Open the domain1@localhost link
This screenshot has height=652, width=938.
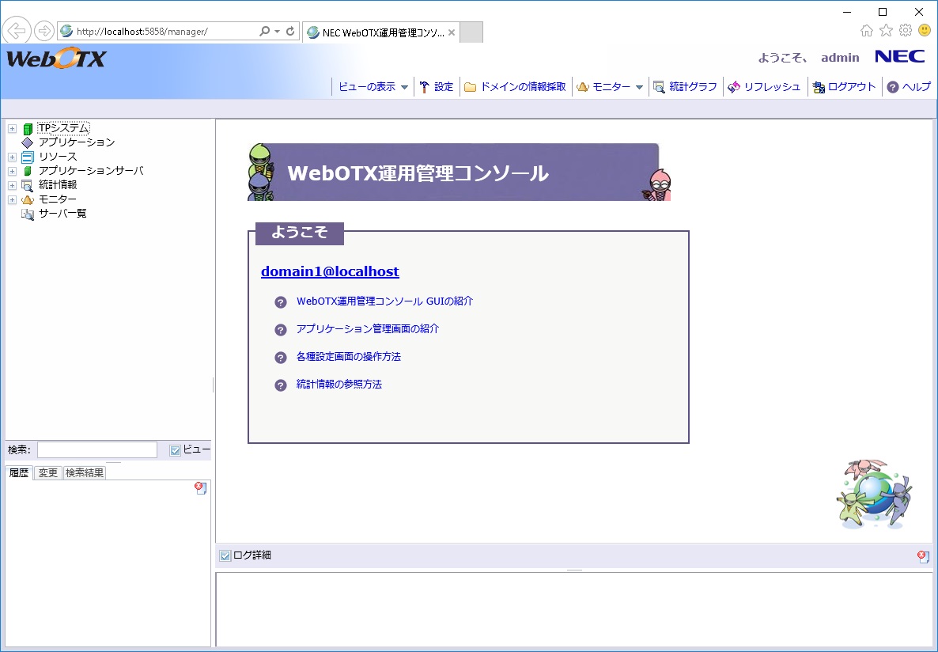[x=330, y=271]
